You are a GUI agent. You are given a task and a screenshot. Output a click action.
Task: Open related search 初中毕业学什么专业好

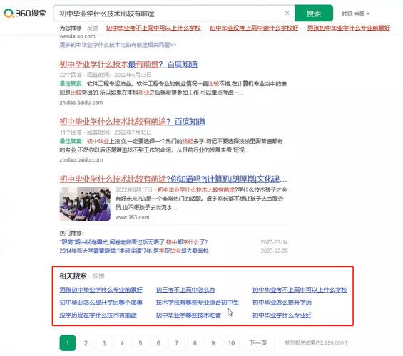coord(282,315)
